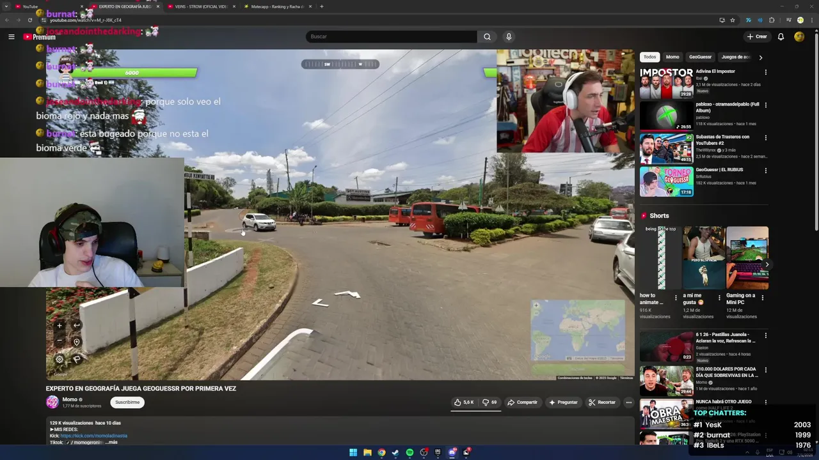
Task: Open Subastas de Trasteros thumbnail
Action: (666, 148)
